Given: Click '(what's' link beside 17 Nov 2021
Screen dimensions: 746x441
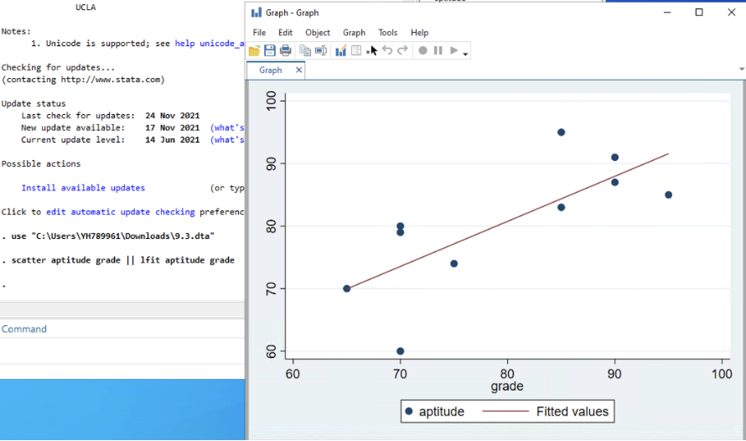Looking at the screenshot, I should tap(227, 127).
